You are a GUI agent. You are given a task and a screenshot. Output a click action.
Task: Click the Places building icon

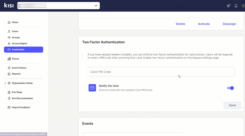[9, 59]
